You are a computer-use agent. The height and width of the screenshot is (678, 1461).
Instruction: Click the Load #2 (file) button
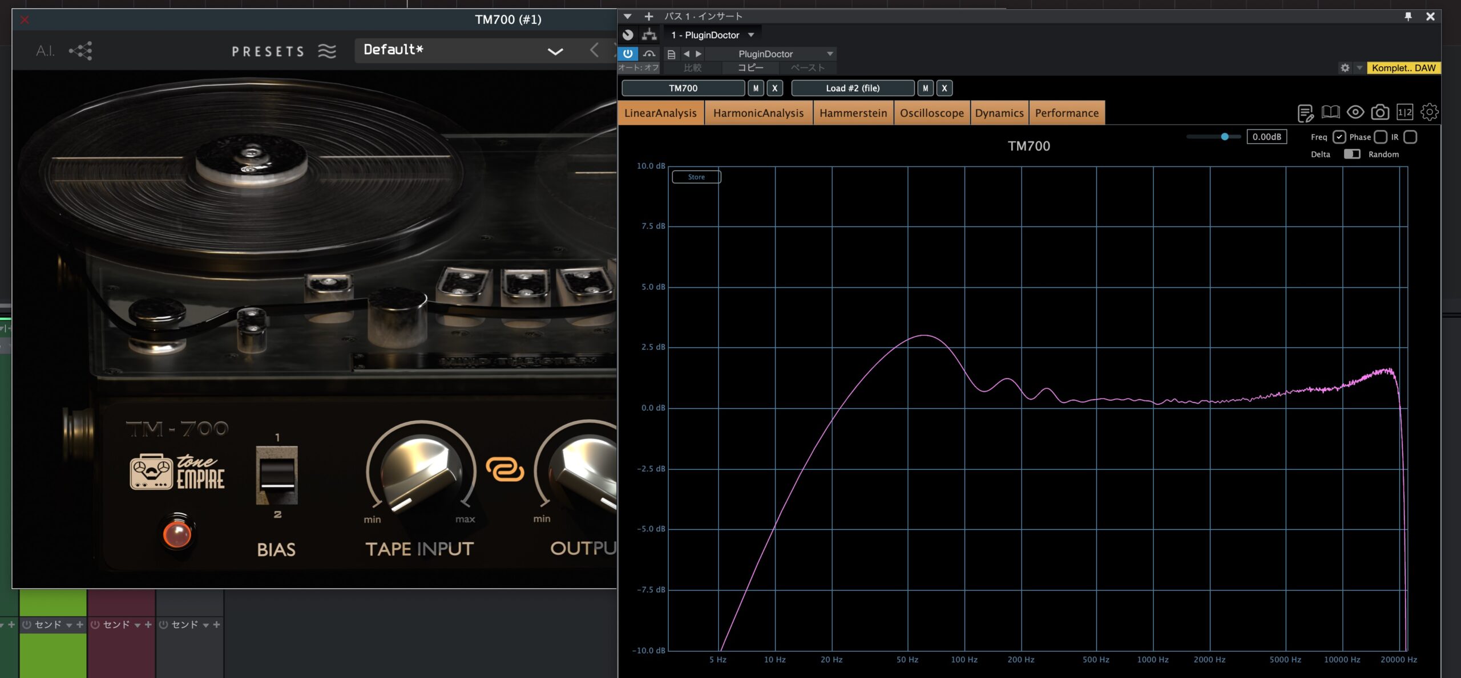point(853,88)
